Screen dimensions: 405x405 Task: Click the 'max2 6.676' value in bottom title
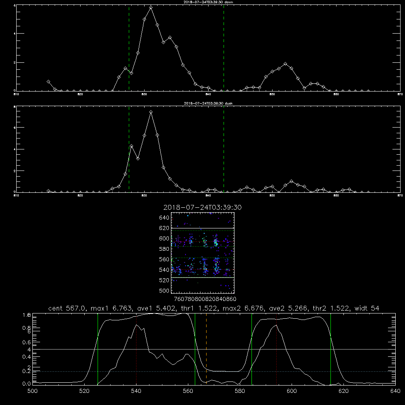click(243, 308)
